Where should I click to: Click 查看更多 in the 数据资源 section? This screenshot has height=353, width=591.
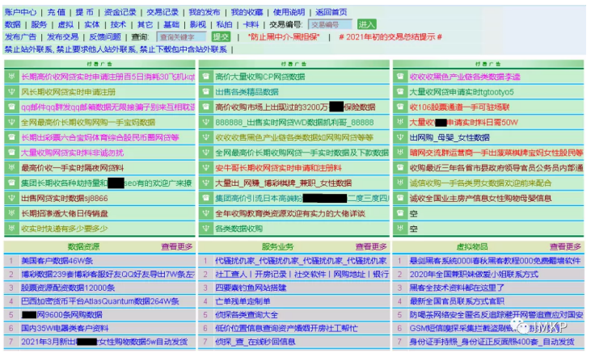coord(177,246)
